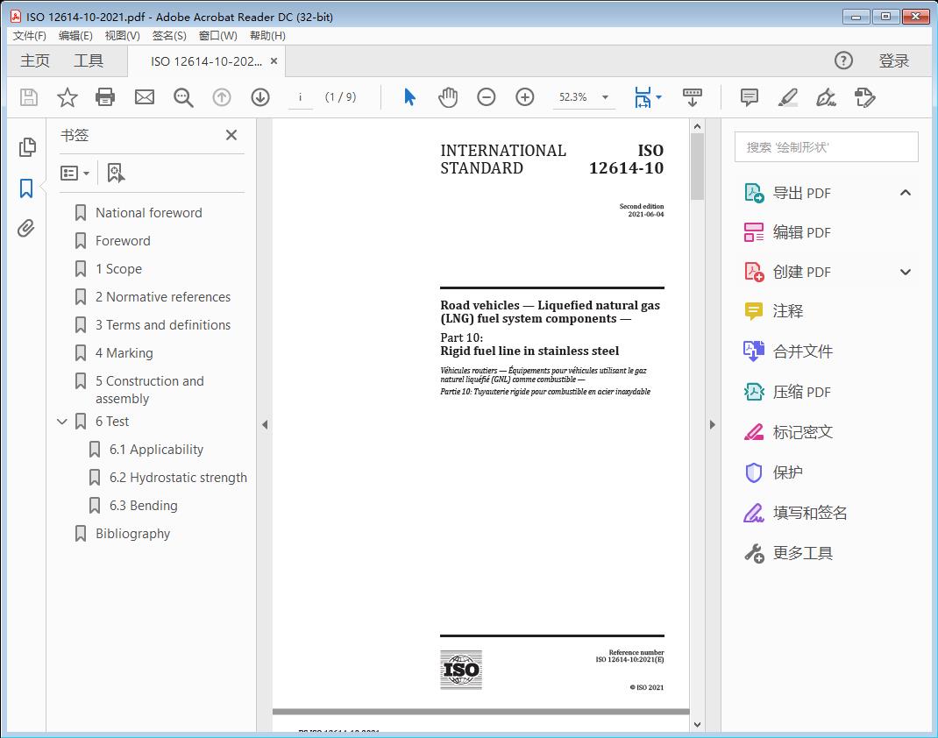Open the zoom percentage dropdown
The width and height of the screenshot is (938, 738).
[x=605, y=97]
